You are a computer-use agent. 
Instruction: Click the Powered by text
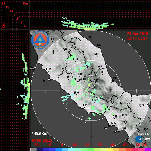(x=143, y=134)
